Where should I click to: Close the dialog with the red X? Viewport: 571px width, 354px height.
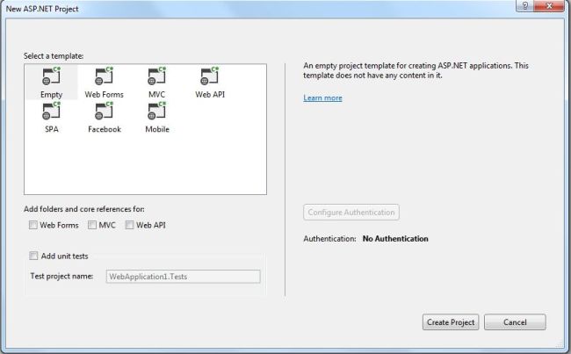[549, 6]
